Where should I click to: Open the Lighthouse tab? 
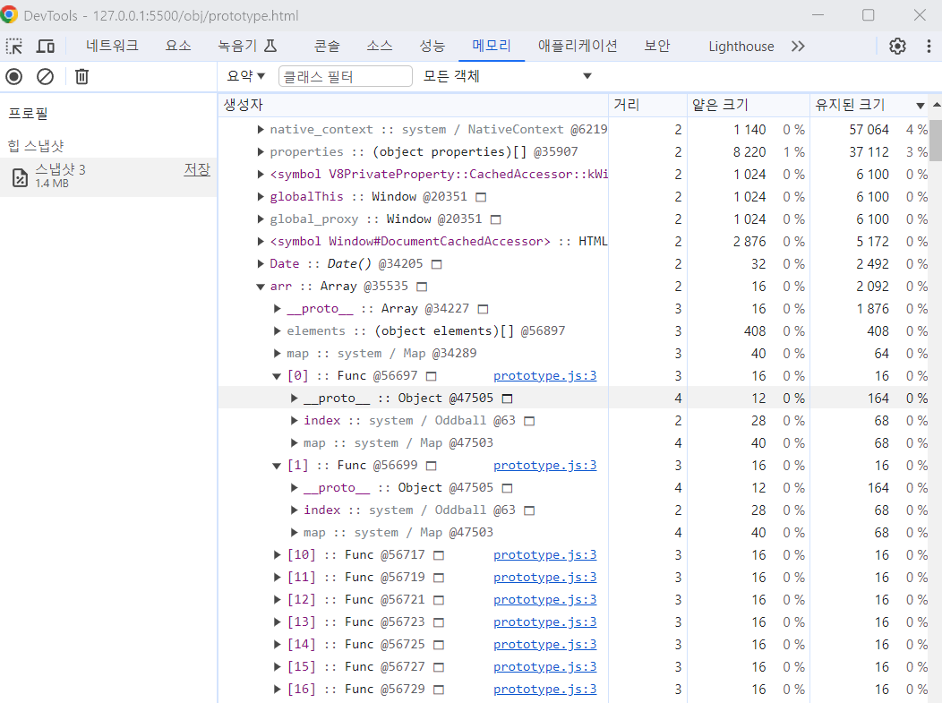741,47
